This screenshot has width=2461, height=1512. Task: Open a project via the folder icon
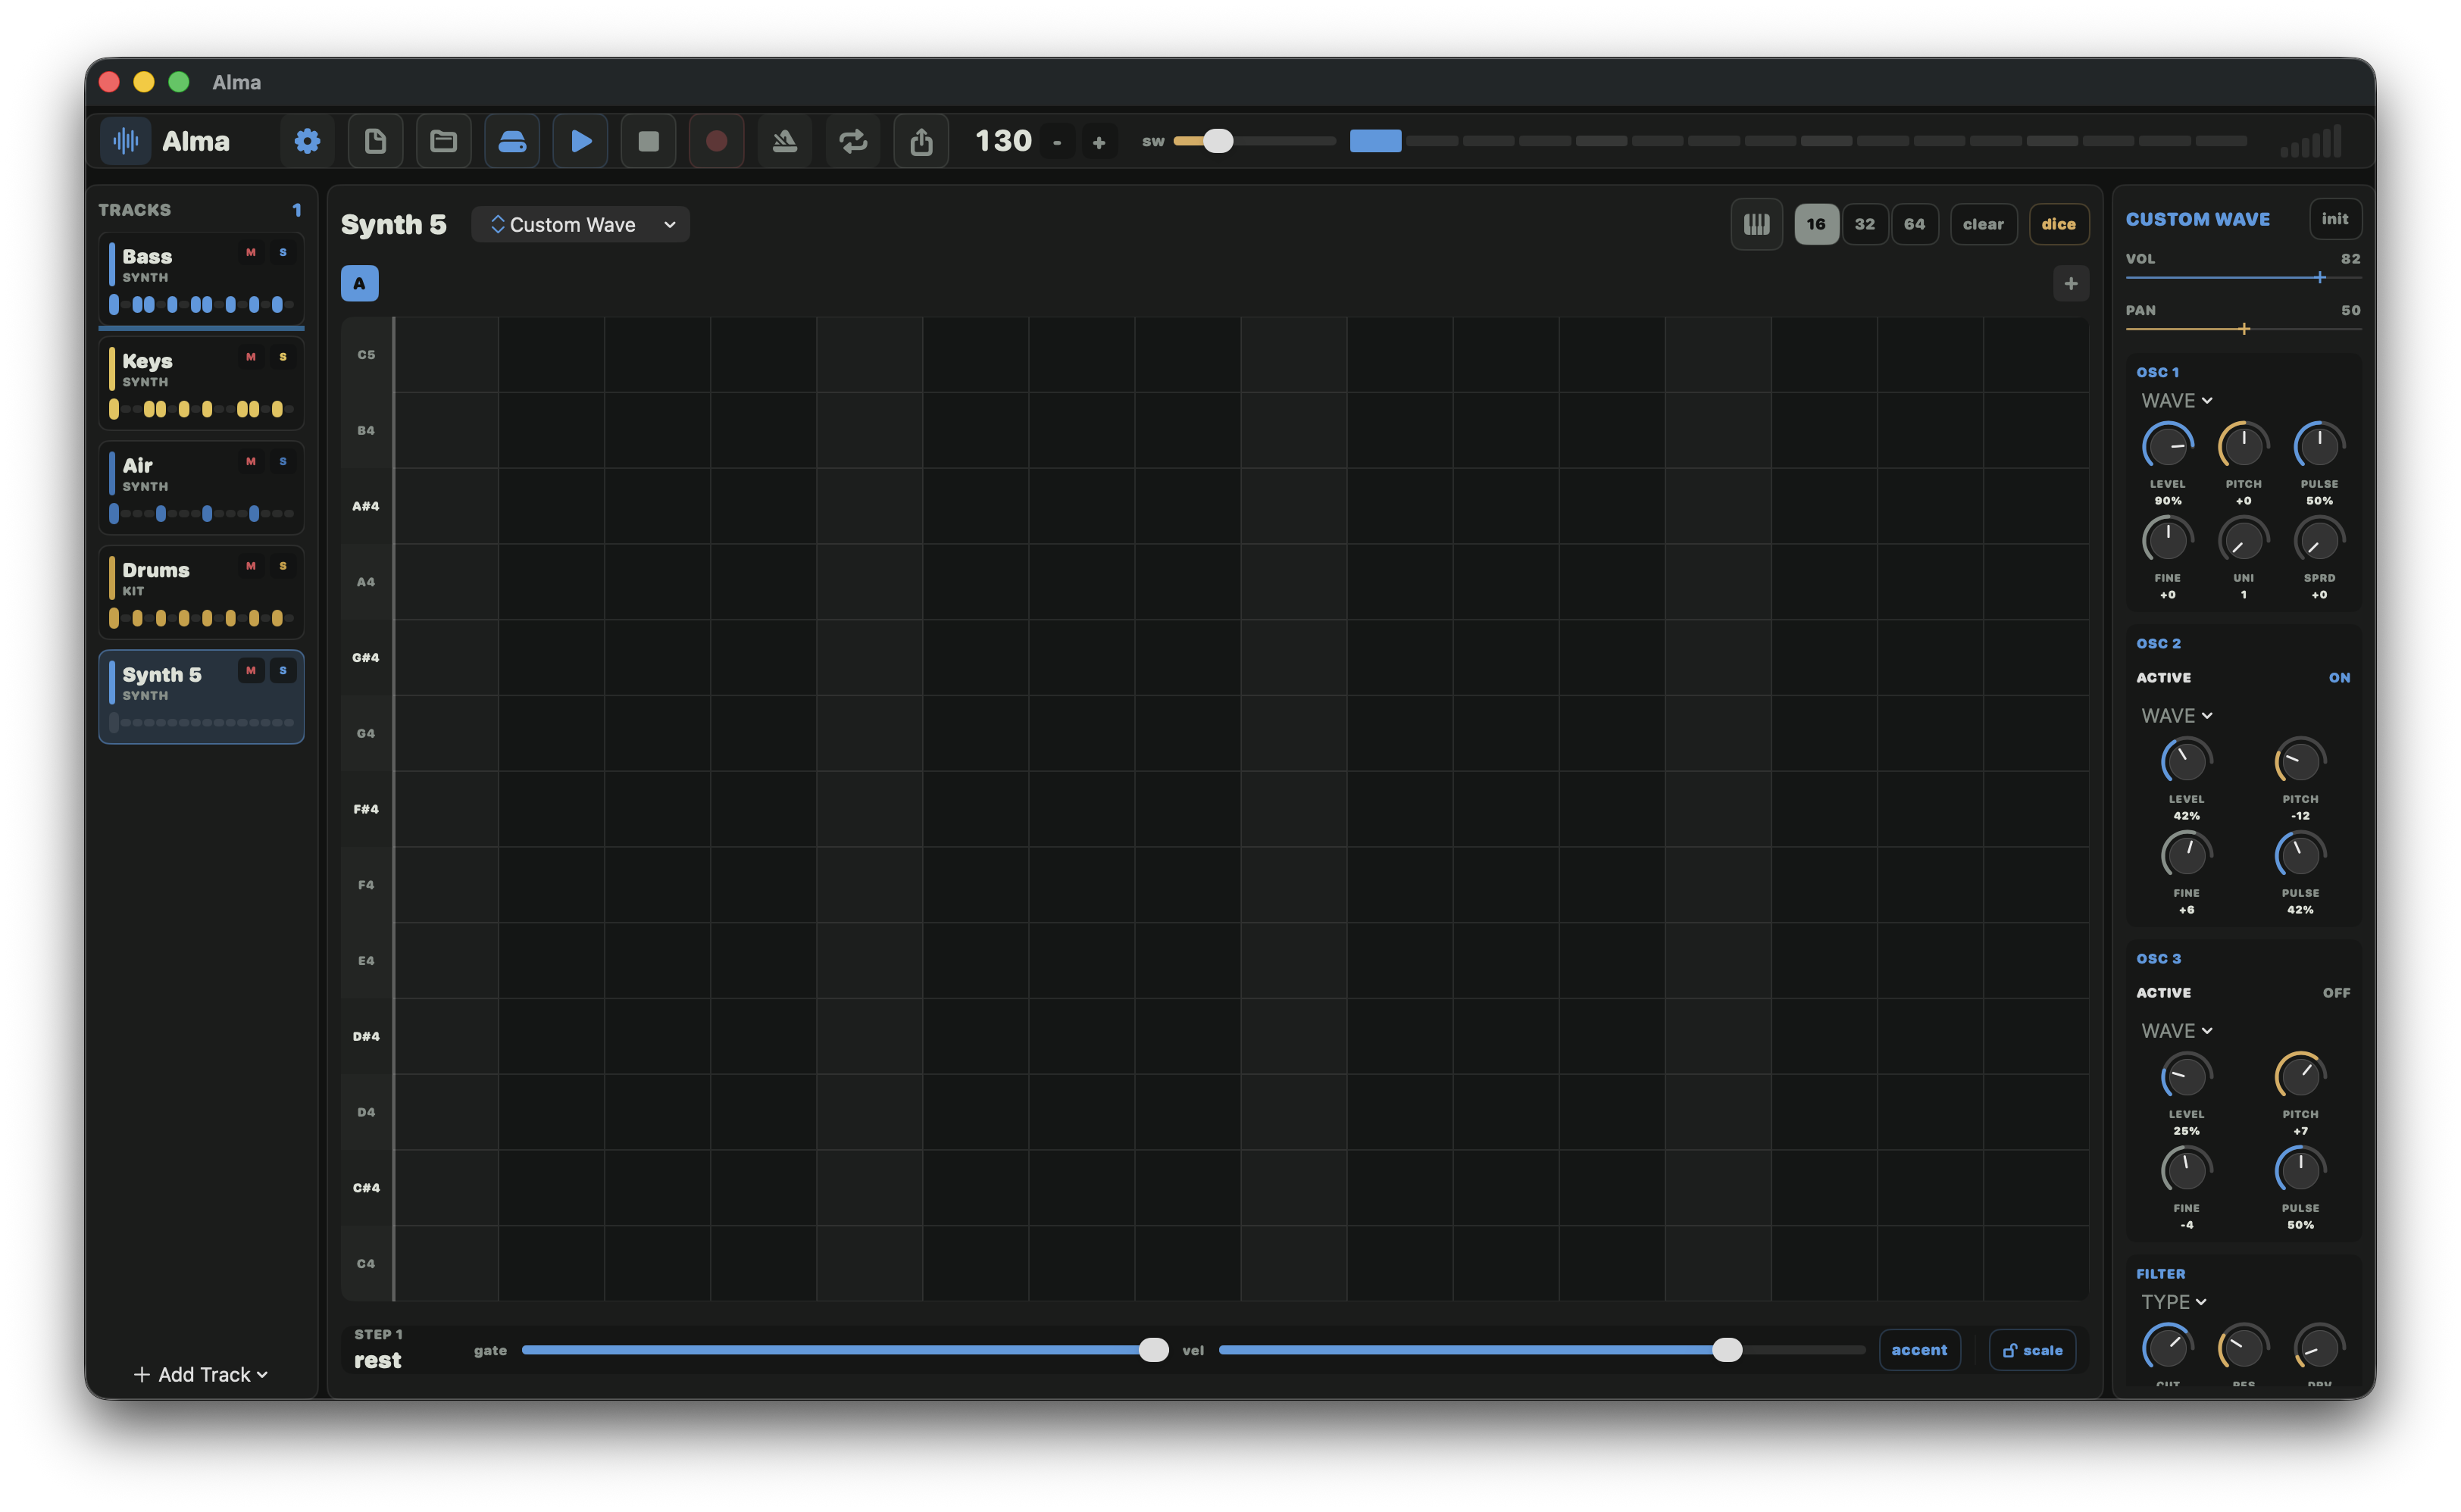coord(443,141)
